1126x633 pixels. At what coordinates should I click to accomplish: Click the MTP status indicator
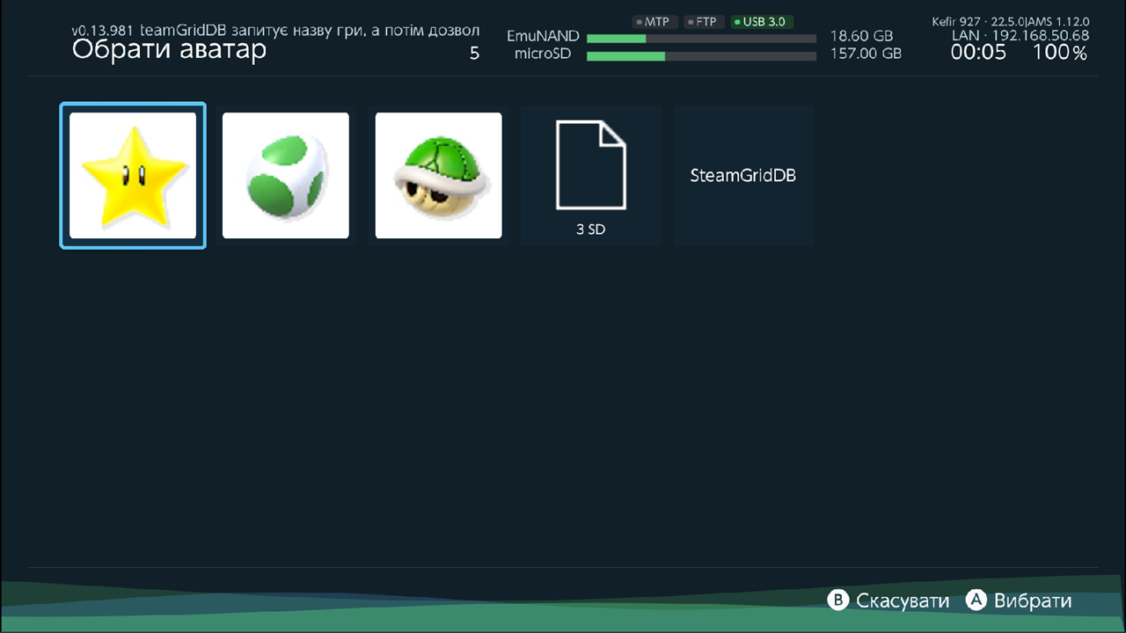653,22
